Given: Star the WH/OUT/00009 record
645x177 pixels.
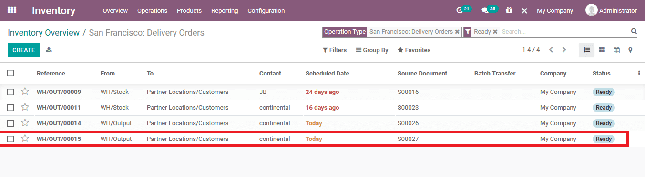Looking at the screenshot, I should pos(25,92).
